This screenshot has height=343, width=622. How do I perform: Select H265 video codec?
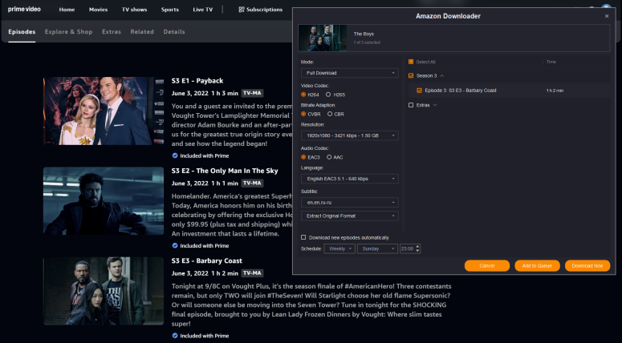coord(329,94)
